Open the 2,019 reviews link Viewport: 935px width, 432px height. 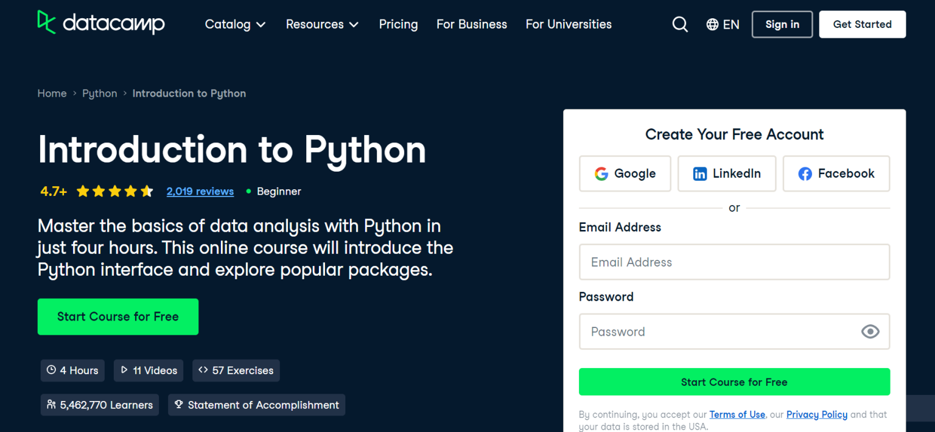(x=200, y=191)
